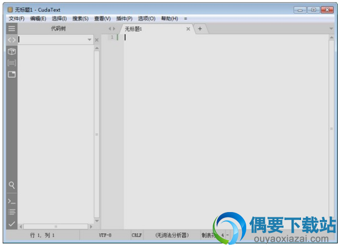Image resolution: width=342 pixels, height=245 pixels.
Task: Click the tab size 4 status cell
Action: [x=213, y=235]
